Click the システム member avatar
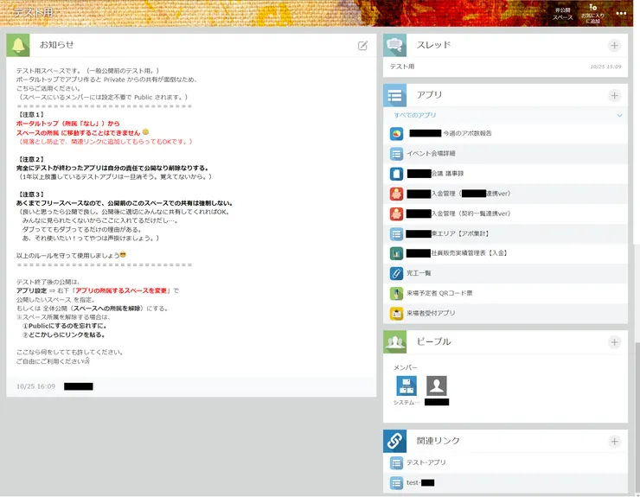The height and width of the screenshot is (497, 640). [x=406, y=385]
